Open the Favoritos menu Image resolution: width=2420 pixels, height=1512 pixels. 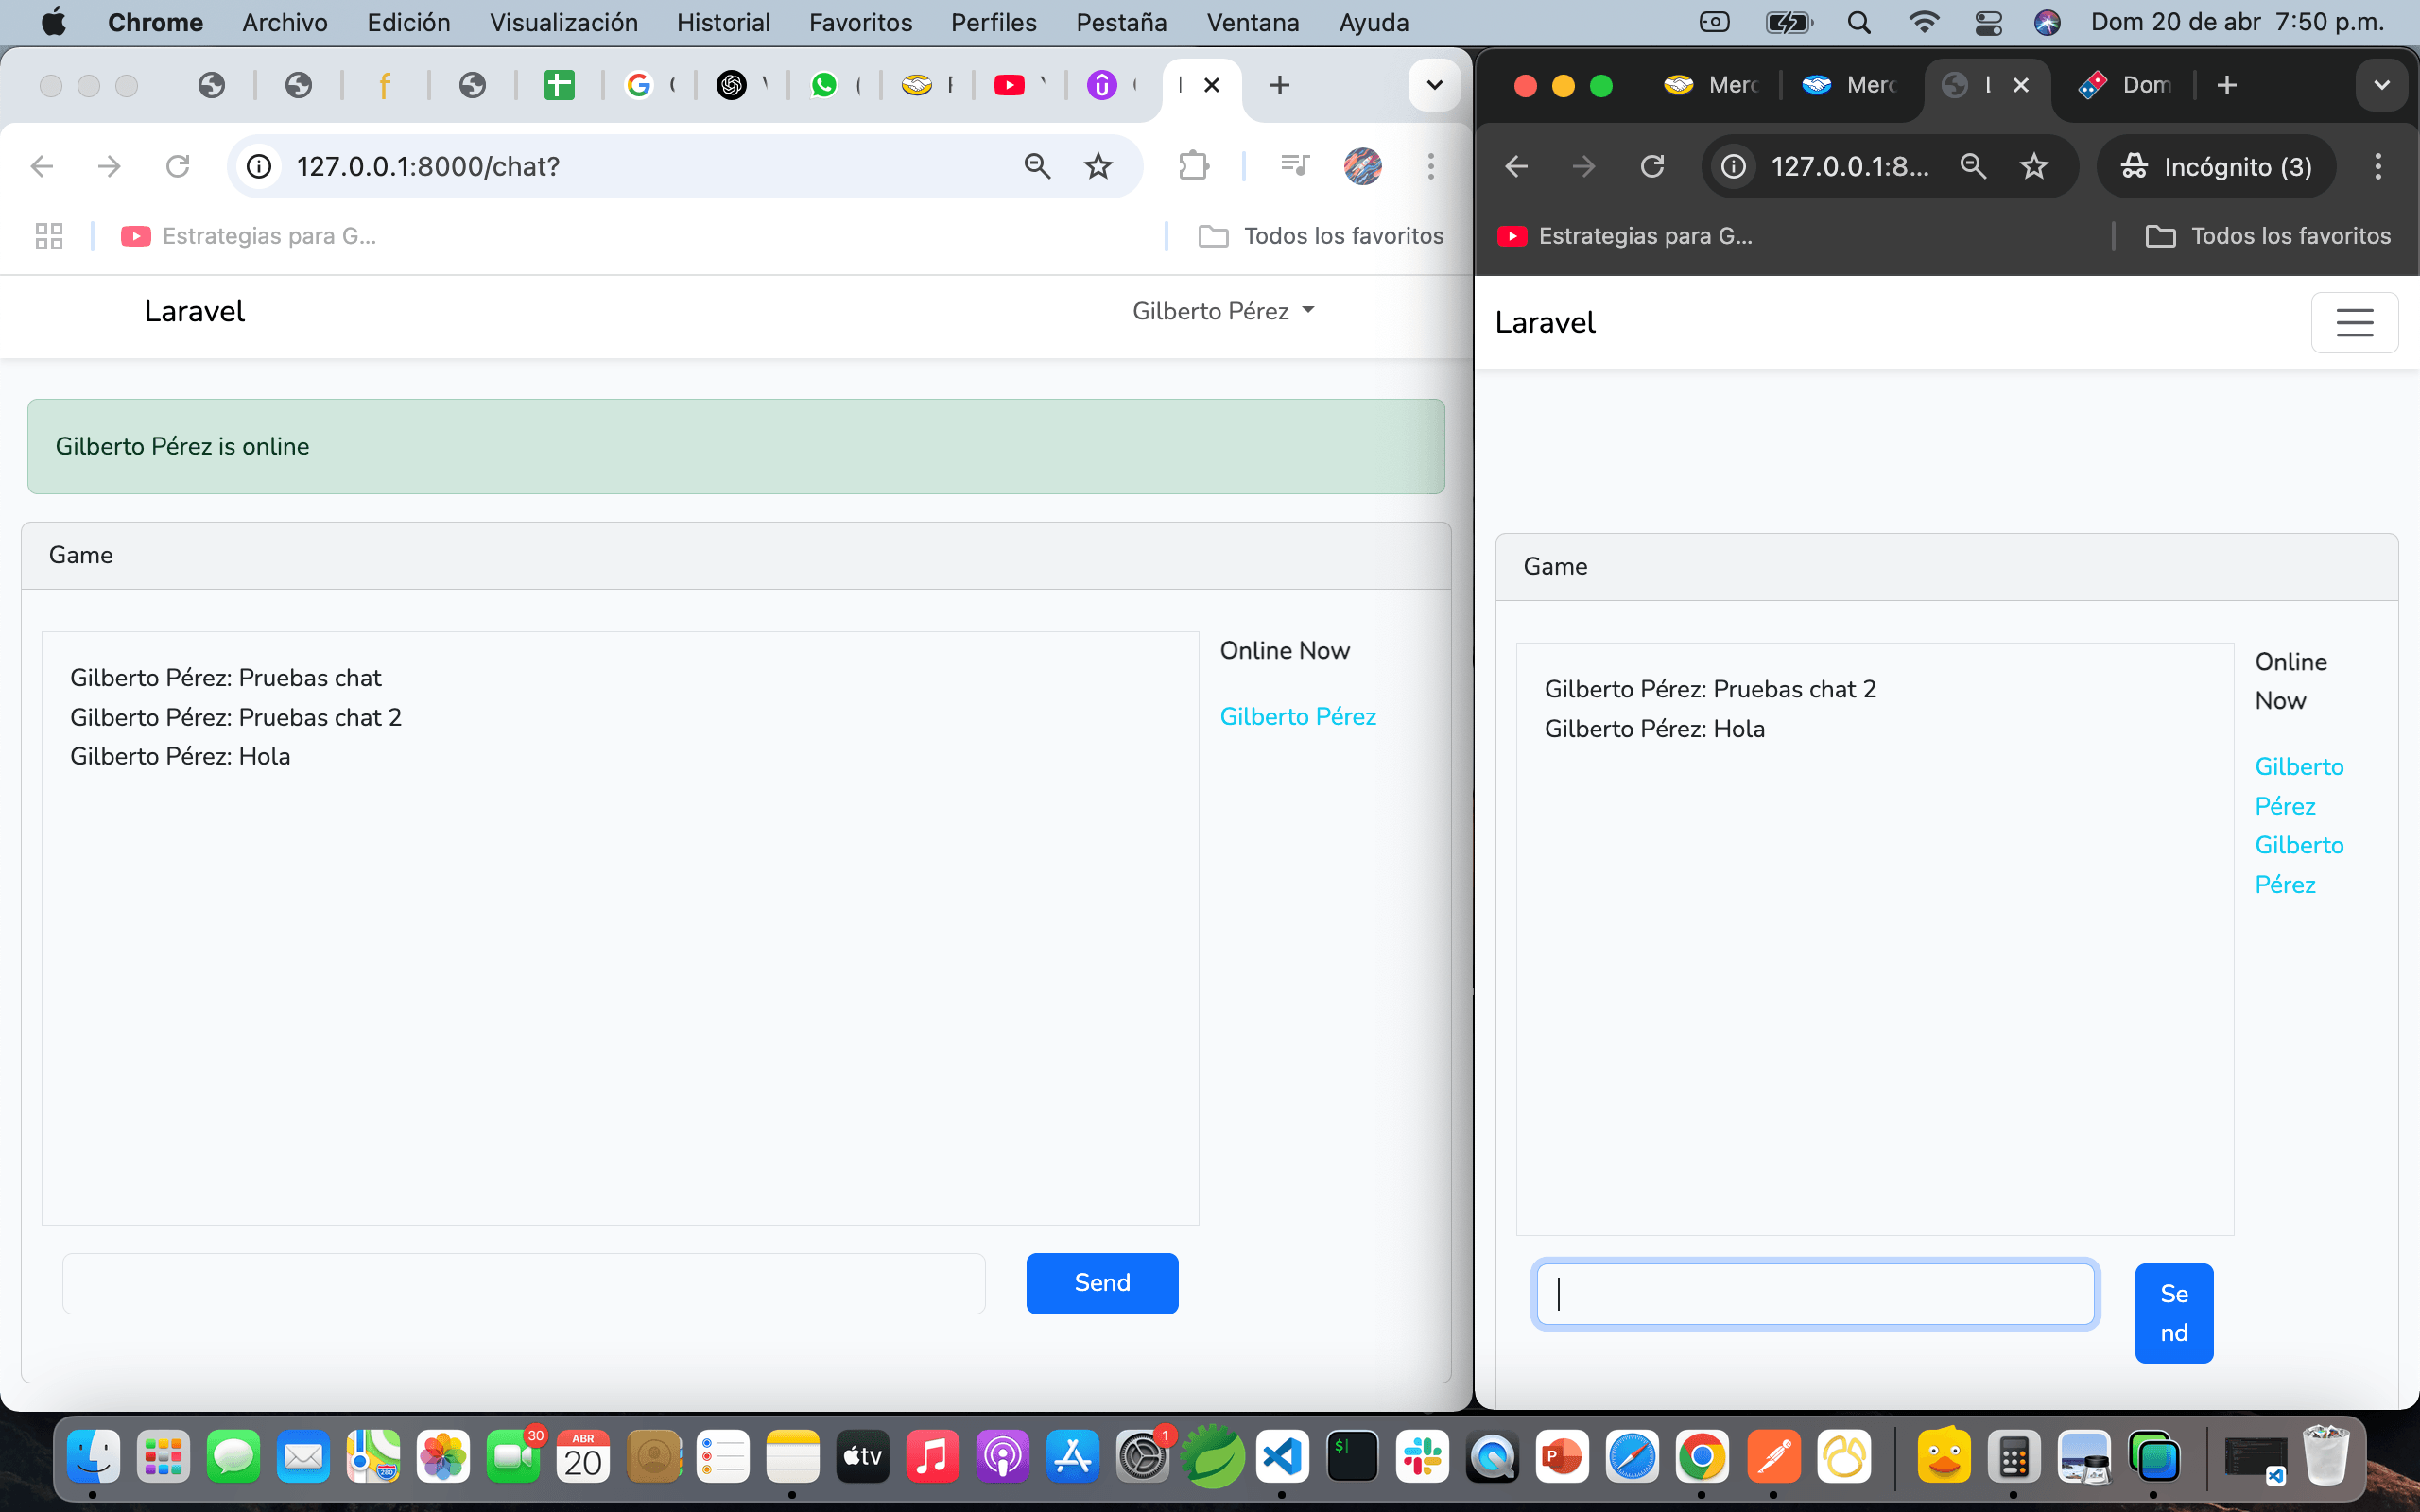(860, 22)
